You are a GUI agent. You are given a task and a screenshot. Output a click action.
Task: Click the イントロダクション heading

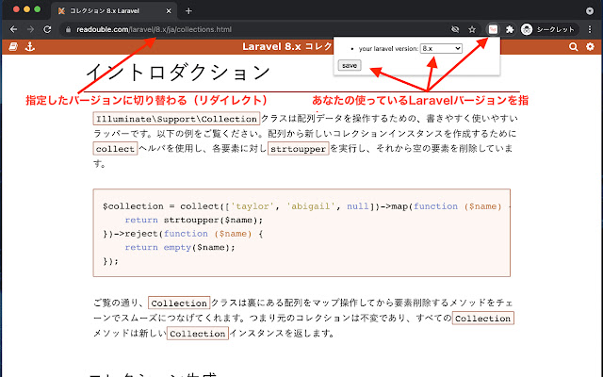click(x=178, y=72)
